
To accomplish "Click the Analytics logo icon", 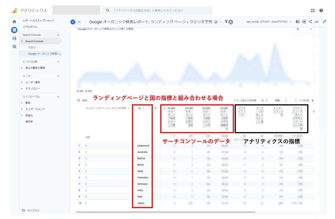I will (x=14, y=11).
